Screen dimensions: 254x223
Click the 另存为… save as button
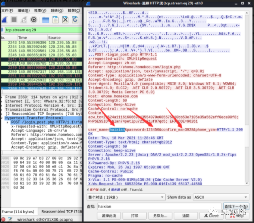pos(160,216)
